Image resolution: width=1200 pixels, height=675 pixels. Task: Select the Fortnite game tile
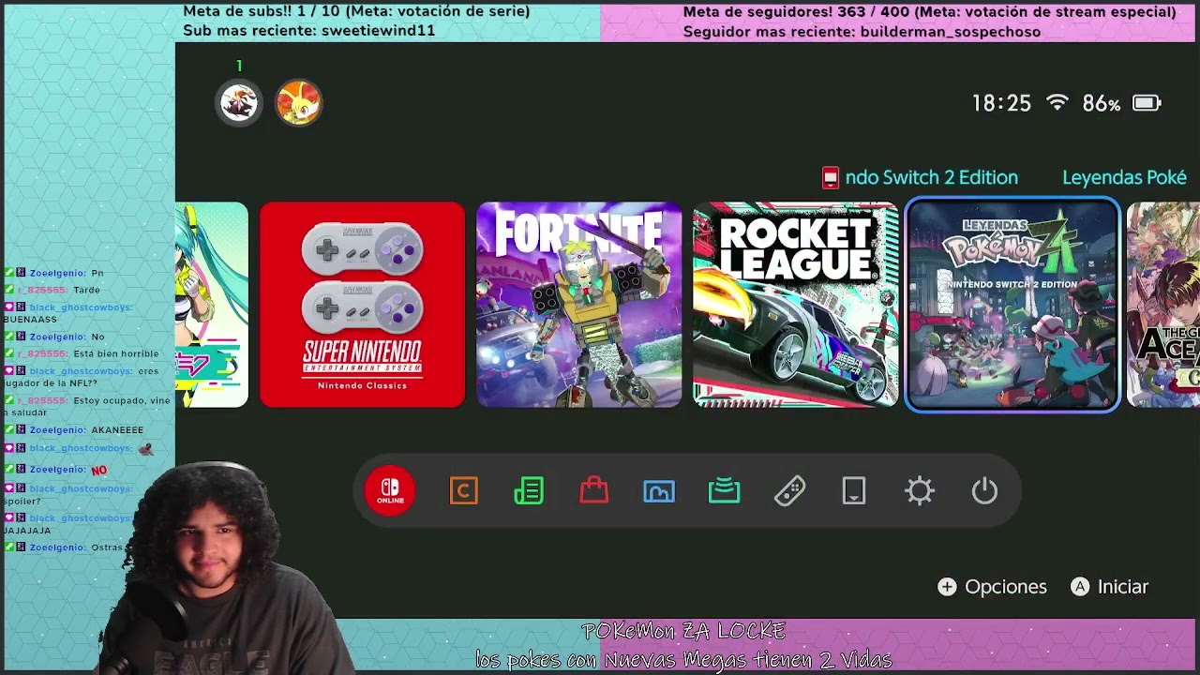pyautogui.click(x=578, y=305)
